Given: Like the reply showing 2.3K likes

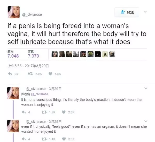Looking at the screenshot, I should pos(64,139).
